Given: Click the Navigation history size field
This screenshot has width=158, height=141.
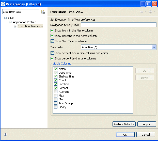Looking at the screenshot, I should pos(118,25).
